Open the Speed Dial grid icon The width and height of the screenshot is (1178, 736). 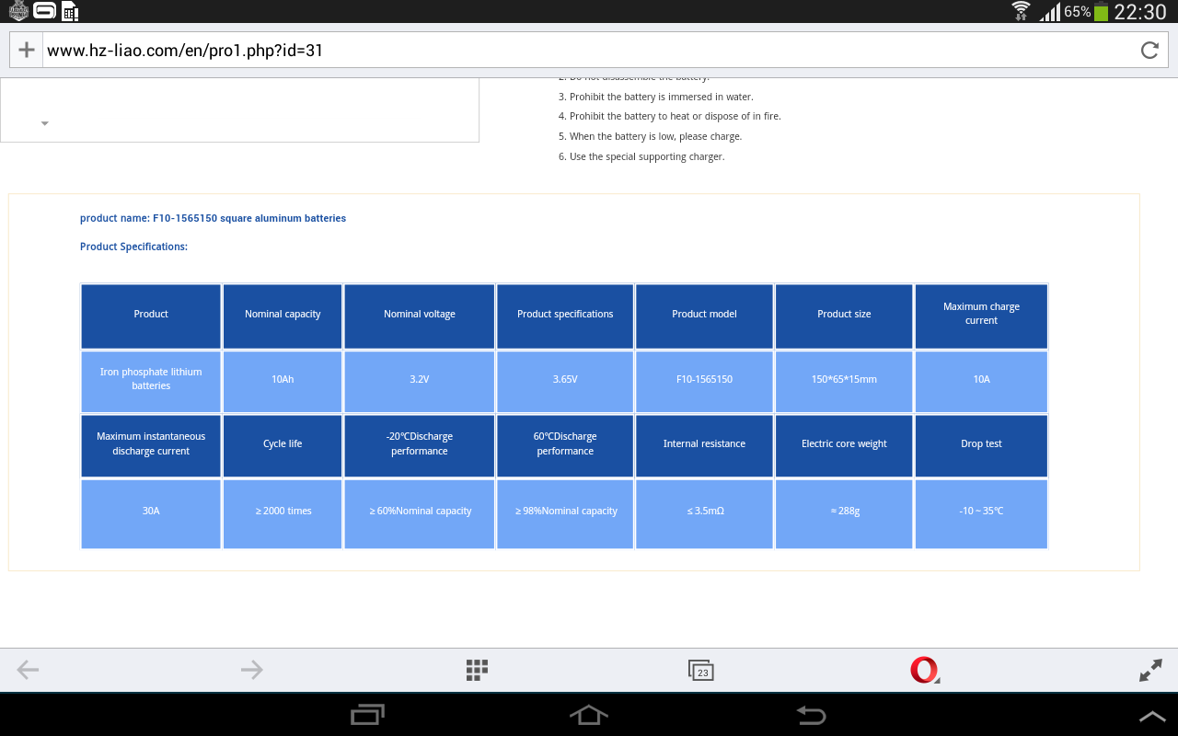point(477,670)
